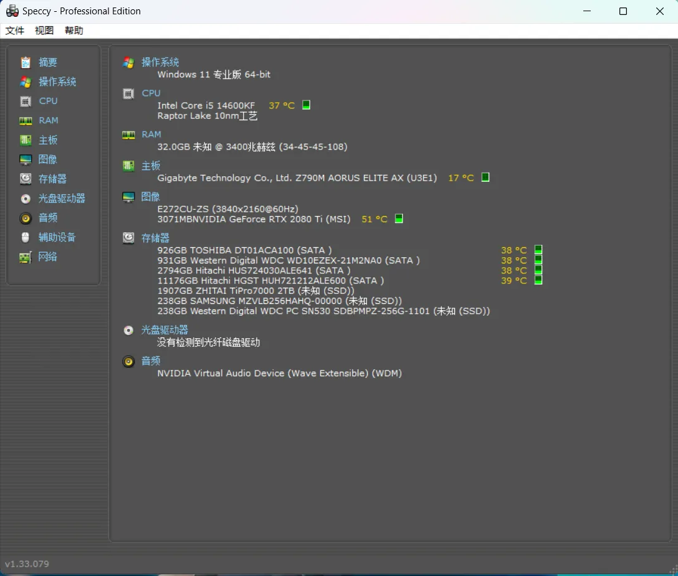Open the 存储器 heading link in summary
Screen dimensions: 678x576
pos(155,238)
